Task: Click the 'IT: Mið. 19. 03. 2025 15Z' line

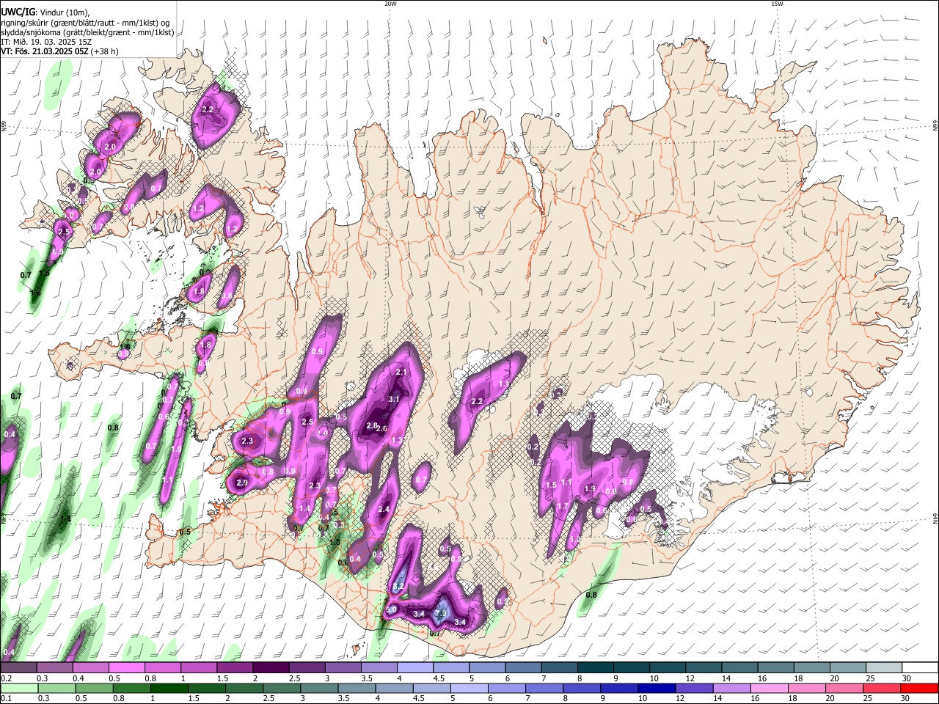Action: click(45, 42)
